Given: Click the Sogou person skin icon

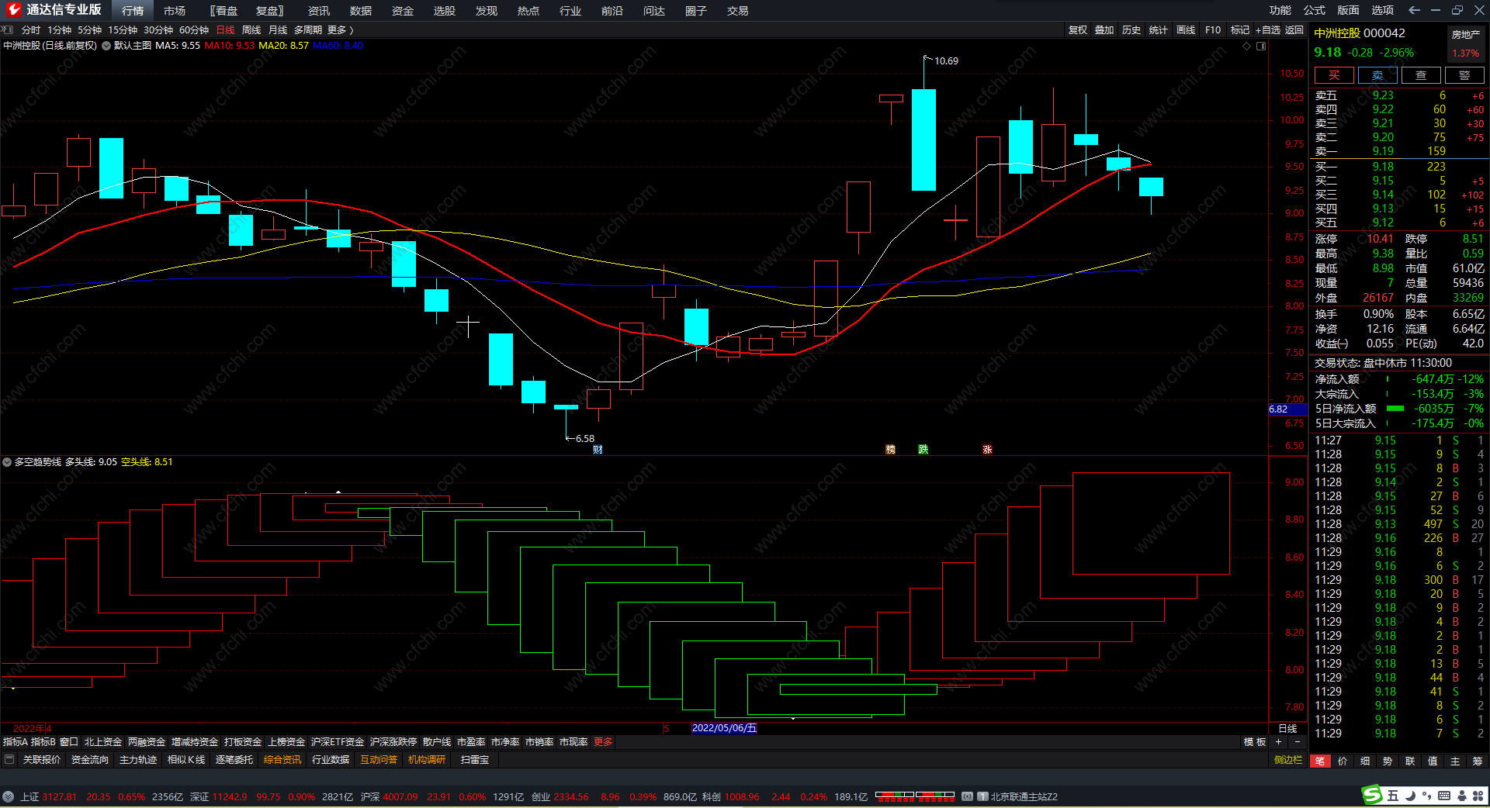Looking at the screenshot, I should [x=1461, y=796].
